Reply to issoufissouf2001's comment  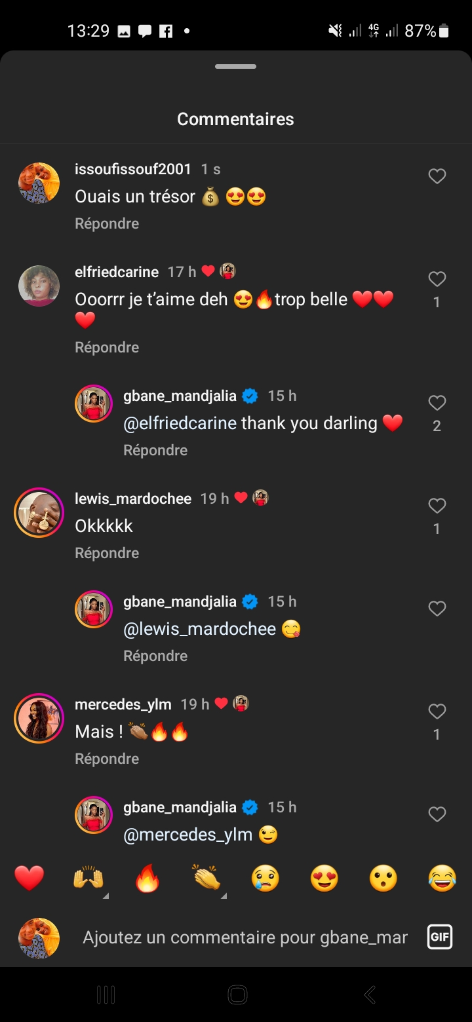[107, 223]
